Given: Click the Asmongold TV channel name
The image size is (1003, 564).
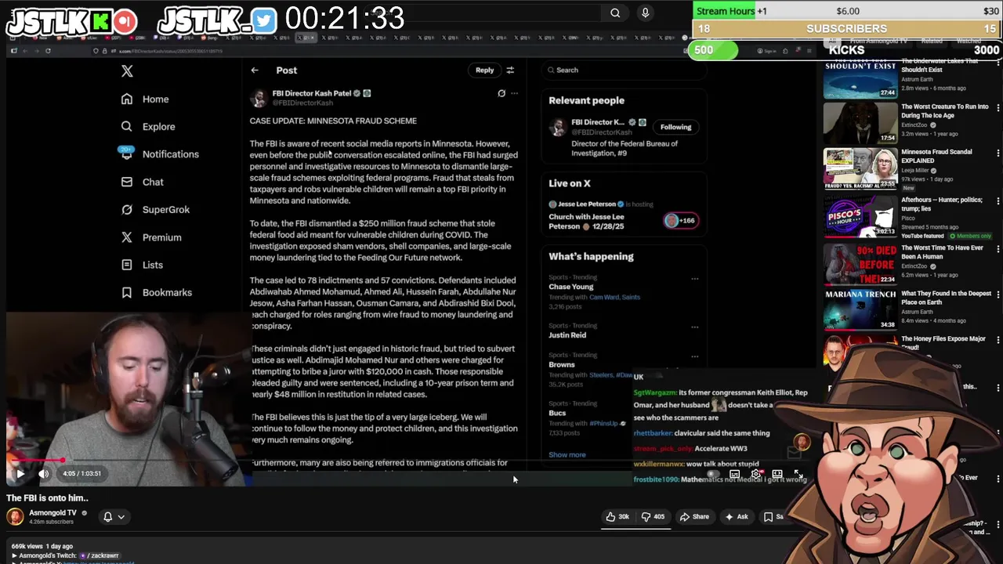Looking at the screenshot, I should [53, 513].
